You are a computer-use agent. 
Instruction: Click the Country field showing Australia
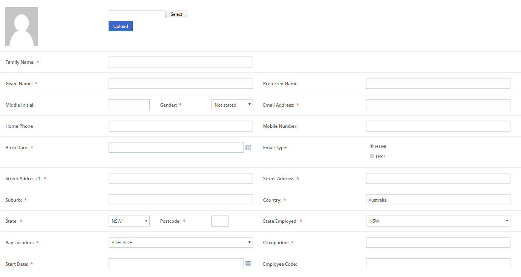438,200
